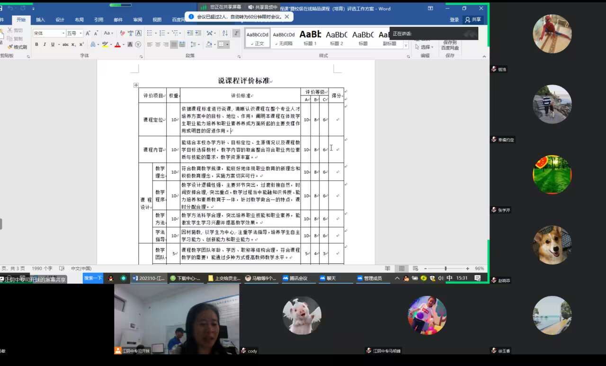Click the enclosed character icon

(138, 44)
